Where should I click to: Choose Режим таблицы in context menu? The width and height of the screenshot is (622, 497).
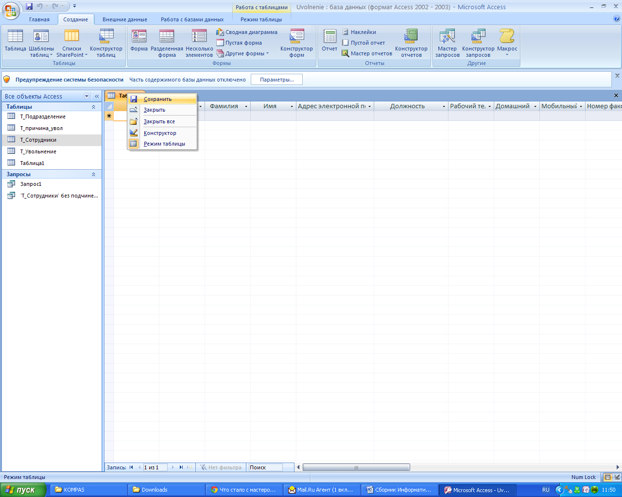[162, 144]
